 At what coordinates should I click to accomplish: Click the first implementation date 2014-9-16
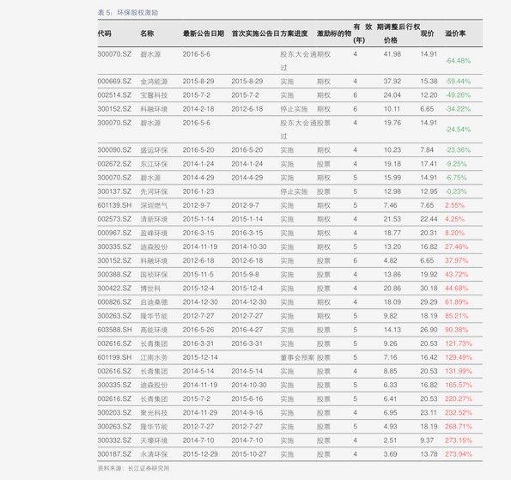click(247, 412)
